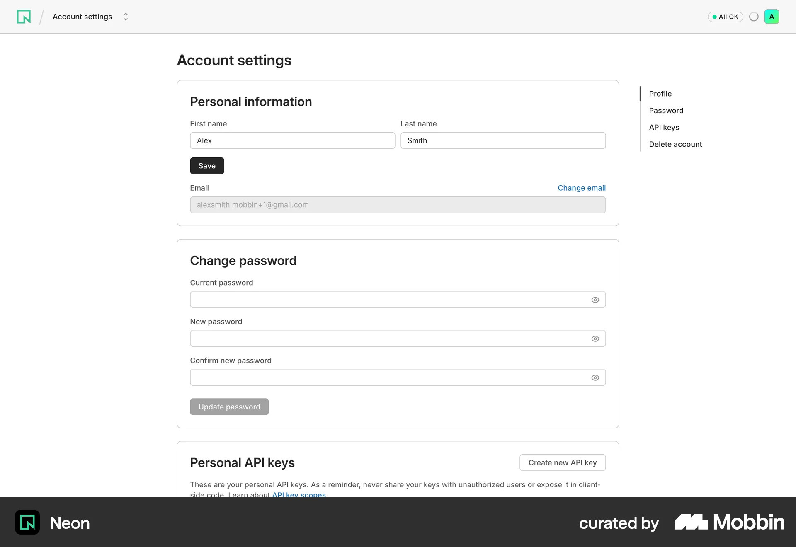Click the circular loading indicator icon
Screen dimensions: 796x547
[754, 17]
